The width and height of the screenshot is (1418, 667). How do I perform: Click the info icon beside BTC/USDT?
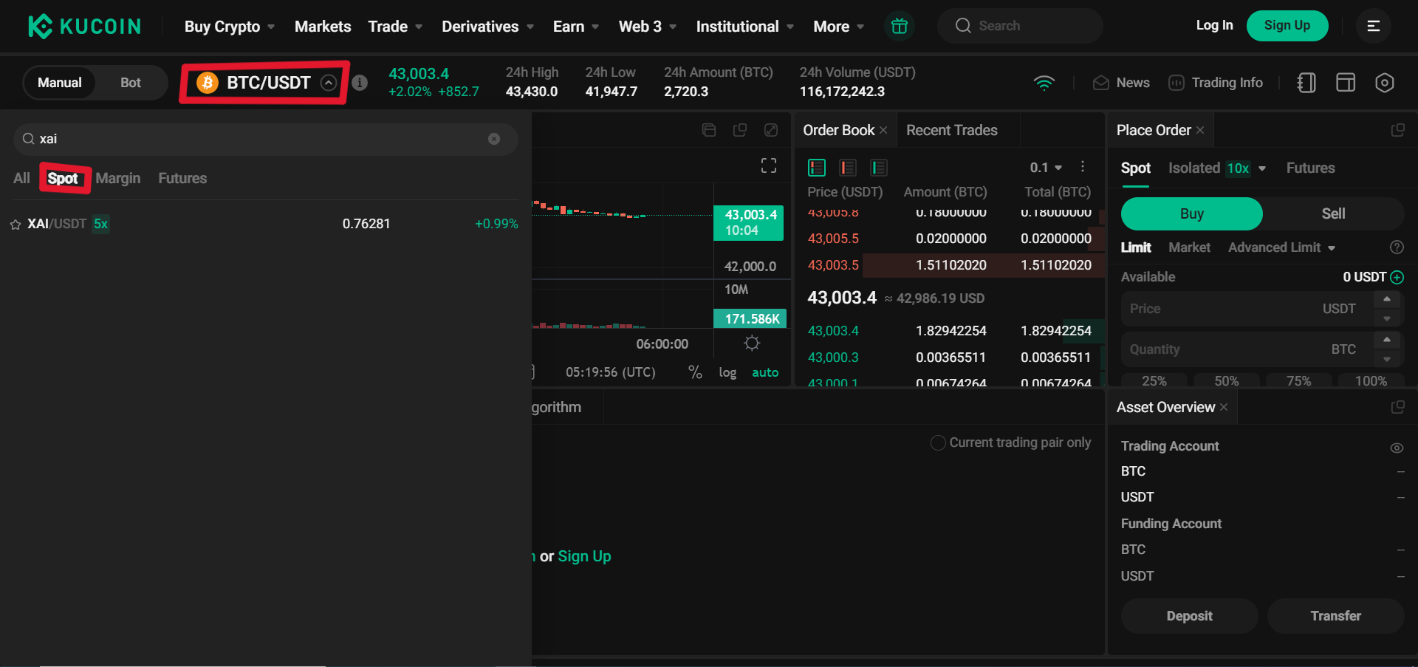coord(360,83)
